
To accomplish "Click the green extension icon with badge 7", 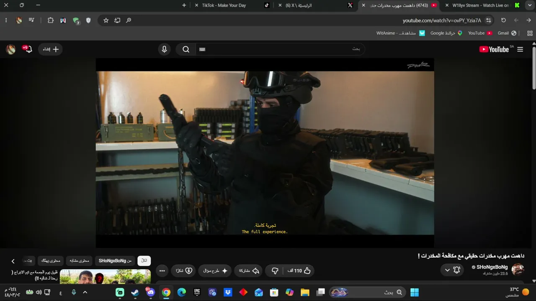I will pyautogui.click(x=76, y=20).
